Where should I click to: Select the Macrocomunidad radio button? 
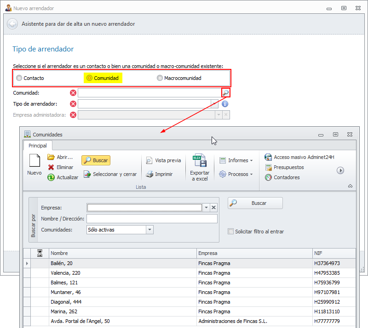[x=160, y=78]
